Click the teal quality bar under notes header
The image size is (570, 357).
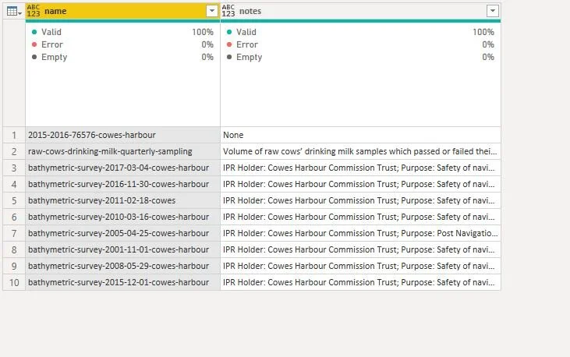[360, 21]
